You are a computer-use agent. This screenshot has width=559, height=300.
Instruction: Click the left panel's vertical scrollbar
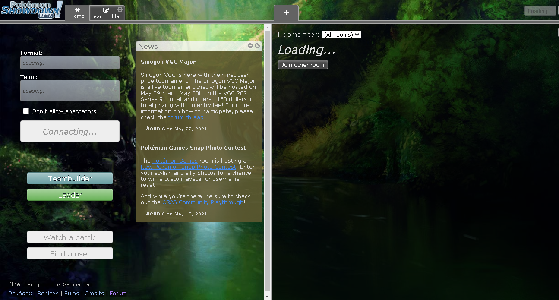268,161
